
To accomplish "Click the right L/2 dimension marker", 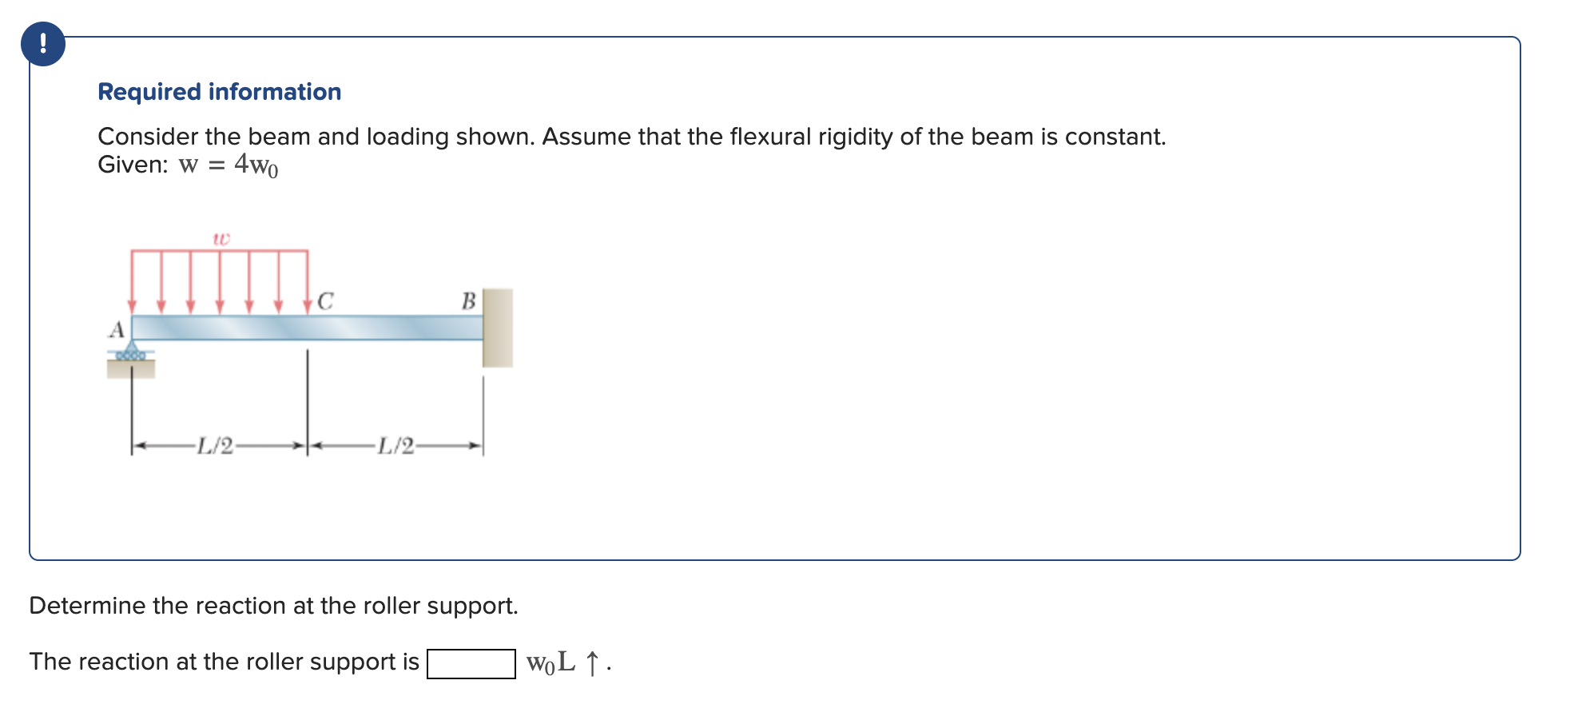I will click(397, 445).
